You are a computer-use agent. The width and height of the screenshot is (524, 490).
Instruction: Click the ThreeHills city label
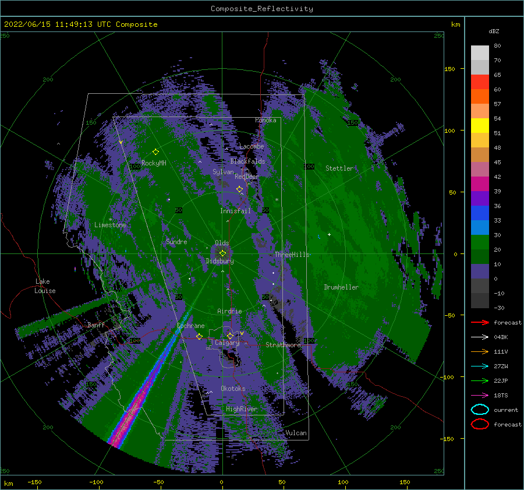[x=292, y=255]
